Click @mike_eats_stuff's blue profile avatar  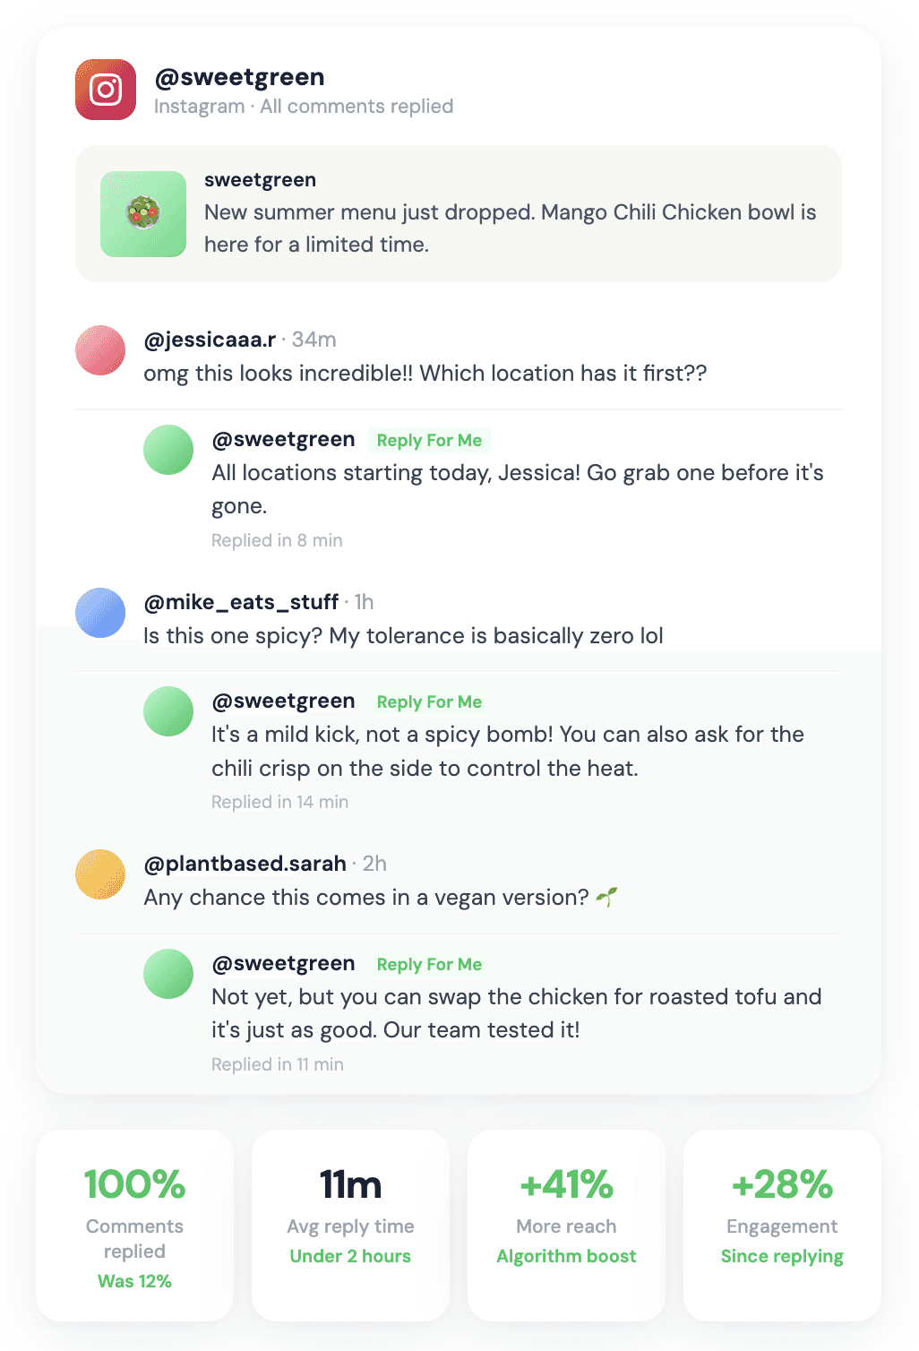tap(99, 613)
